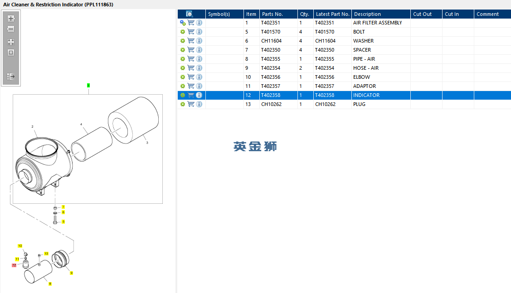Image resolution: width=511 pixels, height=293 pixels.
Task: Click the fit-to-window square icon
Action: pos(11,53)
